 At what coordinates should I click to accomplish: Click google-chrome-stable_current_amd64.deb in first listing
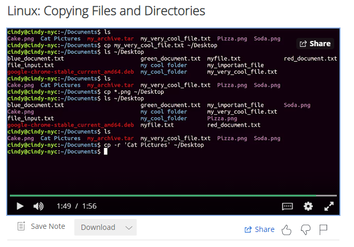(x=71, y=72)
